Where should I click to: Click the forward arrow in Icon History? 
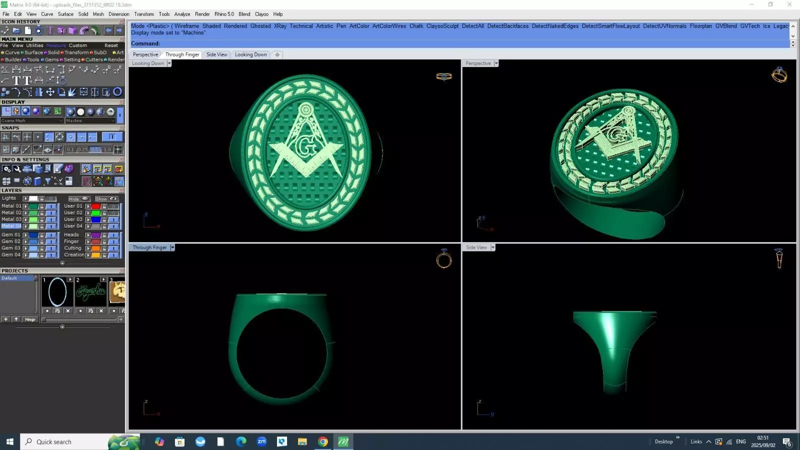tap(119, 30)
